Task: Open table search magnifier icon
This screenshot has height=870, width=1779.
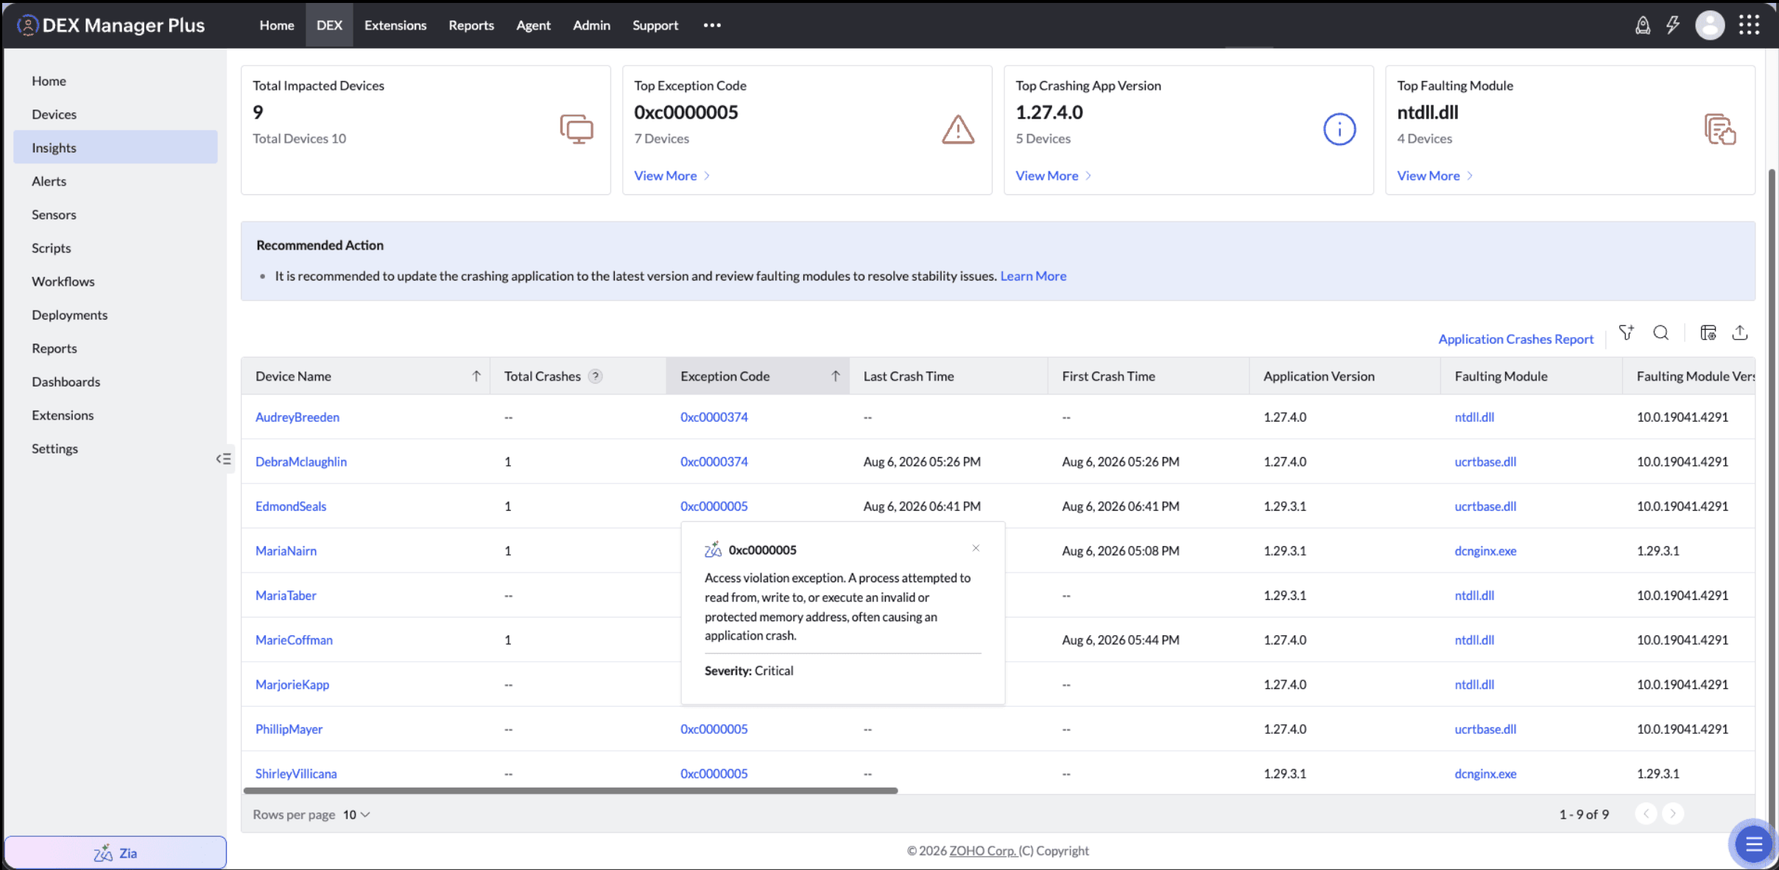Action: point(1661,333)
